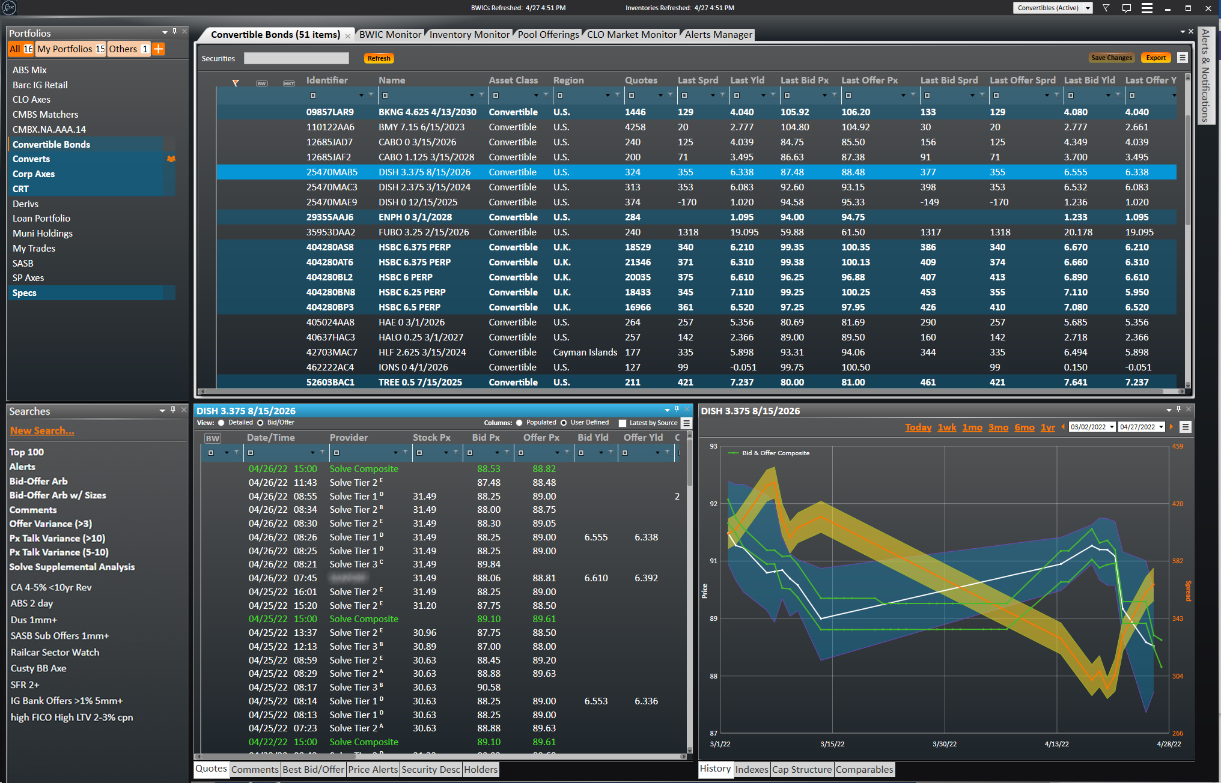Screen dimensions: 1221x783
Task: Select Populated columns radio button
Action: tap(519, 423)
